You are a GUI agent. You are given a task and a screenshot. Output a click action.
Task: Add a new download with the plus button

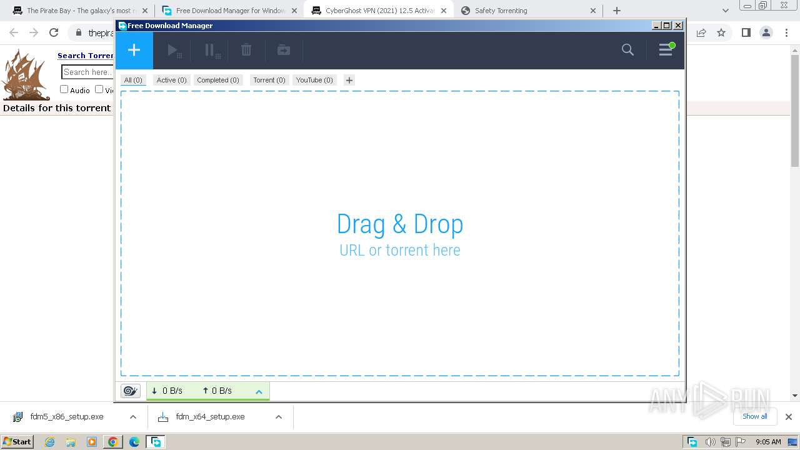point(134,50)
